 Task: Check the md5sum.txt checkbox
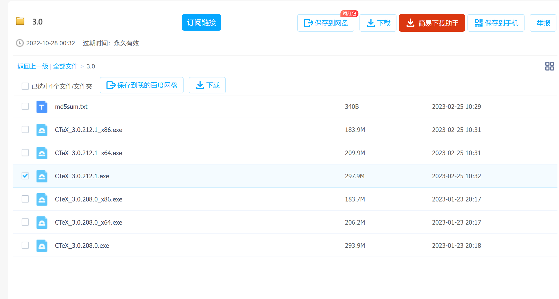coord(25,106)
